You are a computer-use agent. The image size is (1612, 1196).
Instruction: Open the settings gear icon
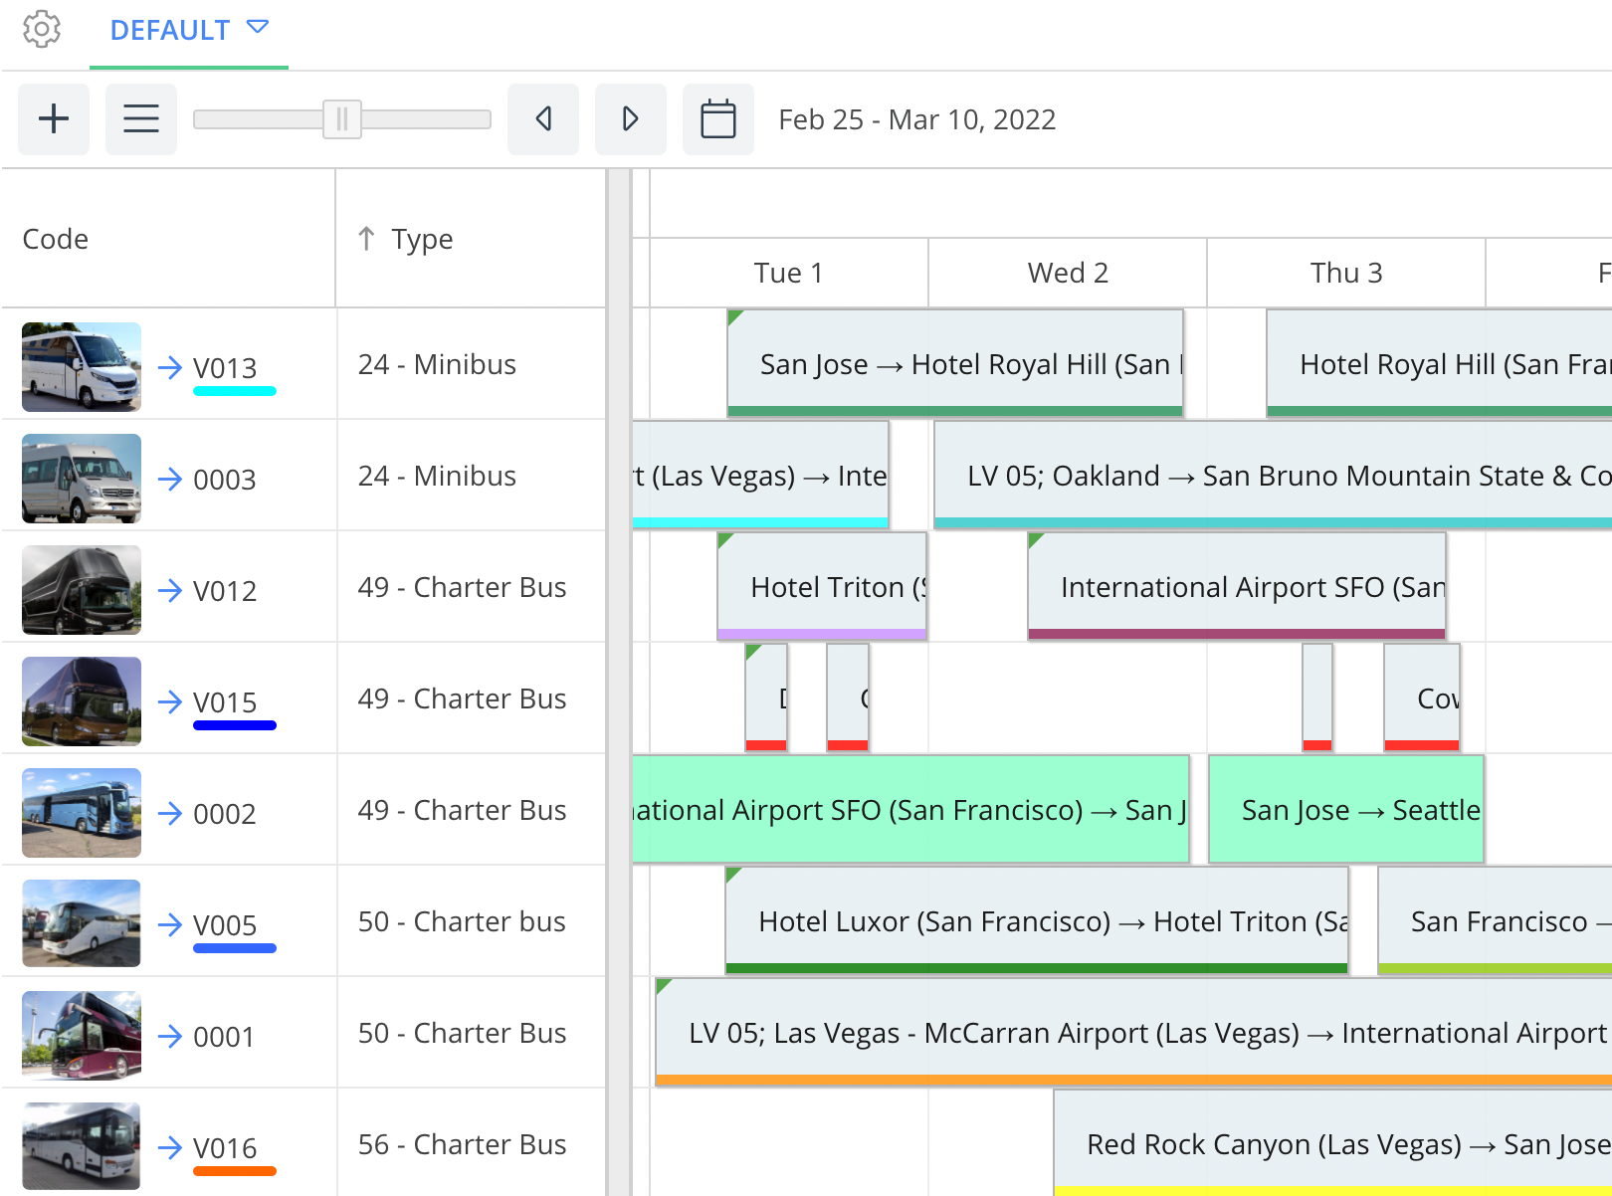(x=41, y=29)
